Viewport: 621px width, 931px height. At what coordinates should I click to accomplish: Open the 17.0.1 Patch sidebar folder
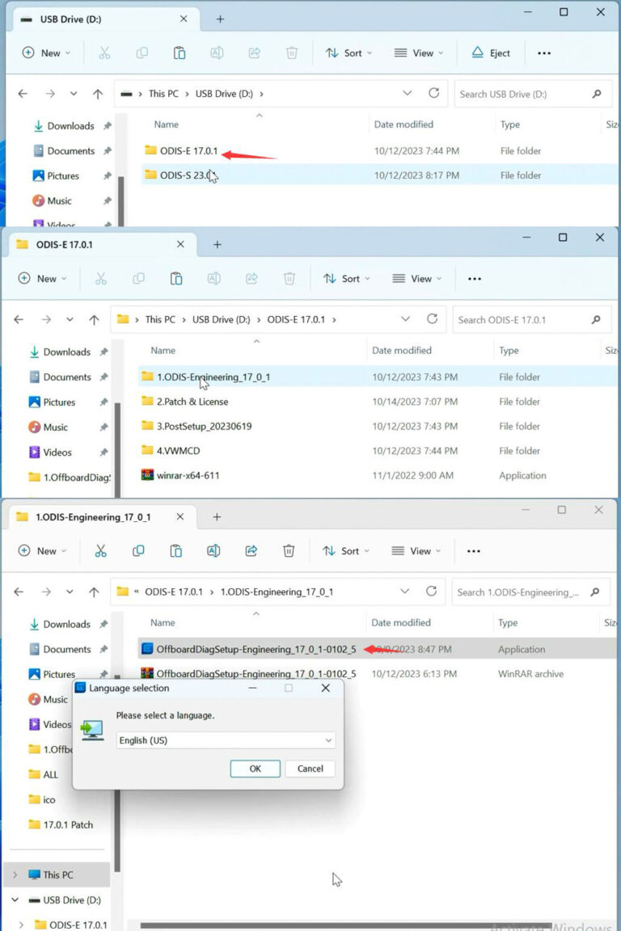pos(68,825)
